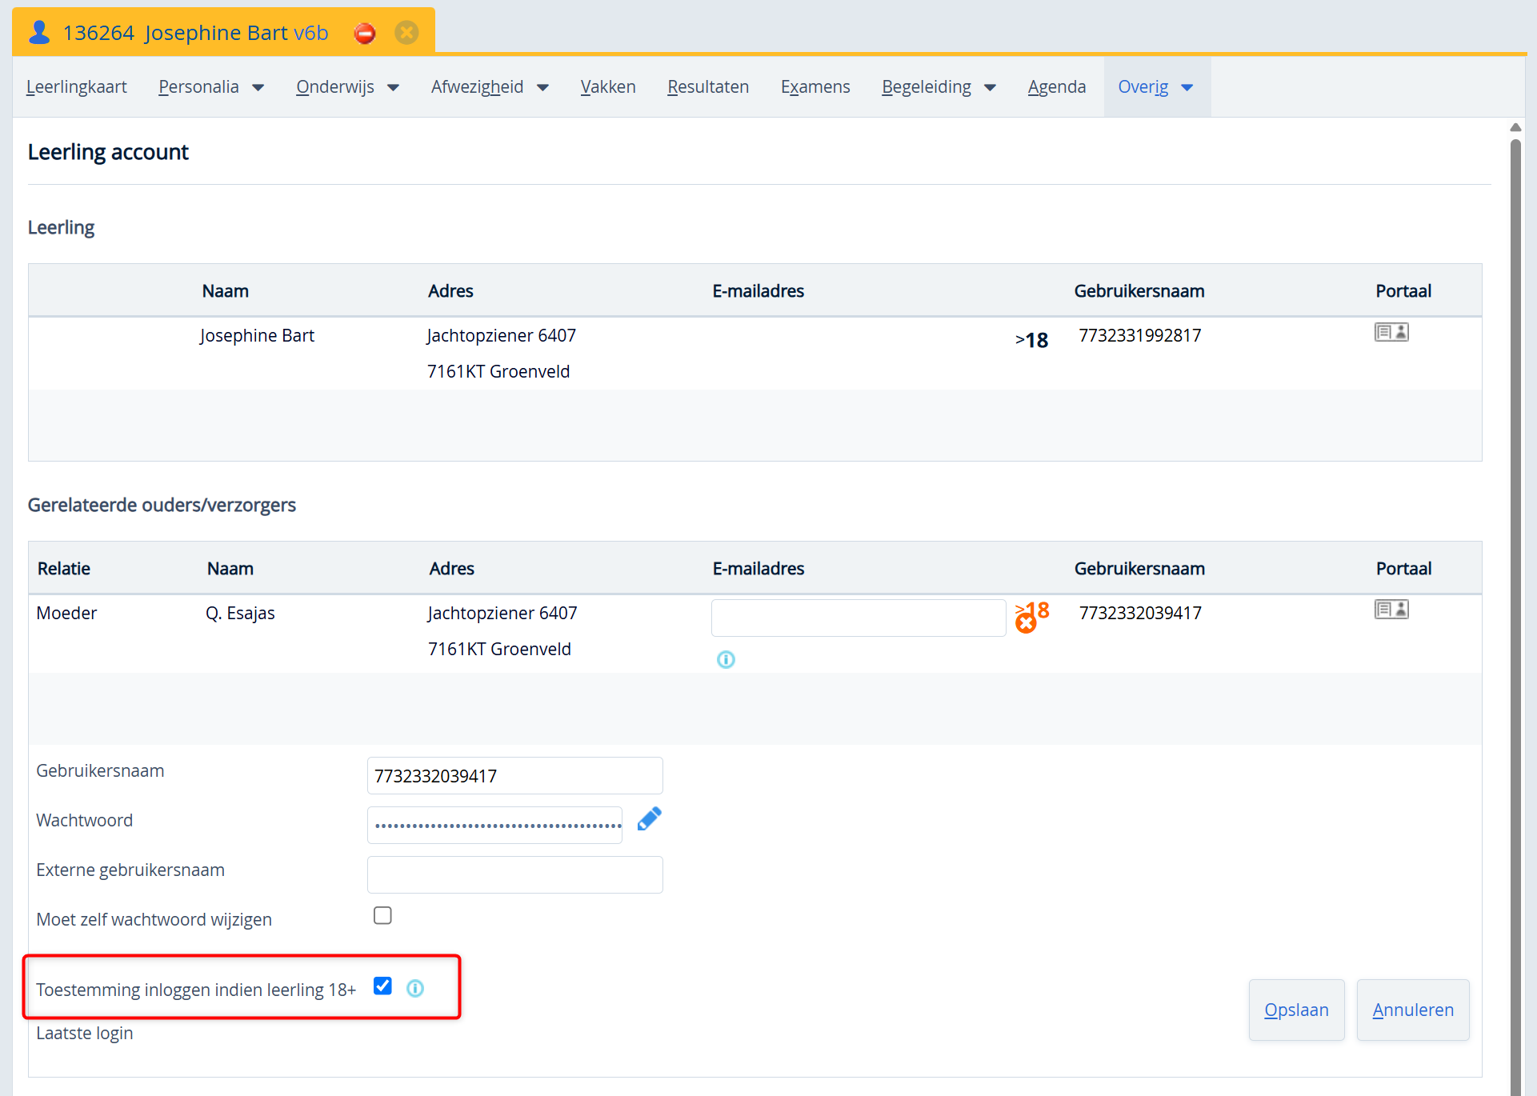Click the pencil icon to edit Wachtwoord
This screenshot has height=1096, width=1537.
[x=649, y=818]
